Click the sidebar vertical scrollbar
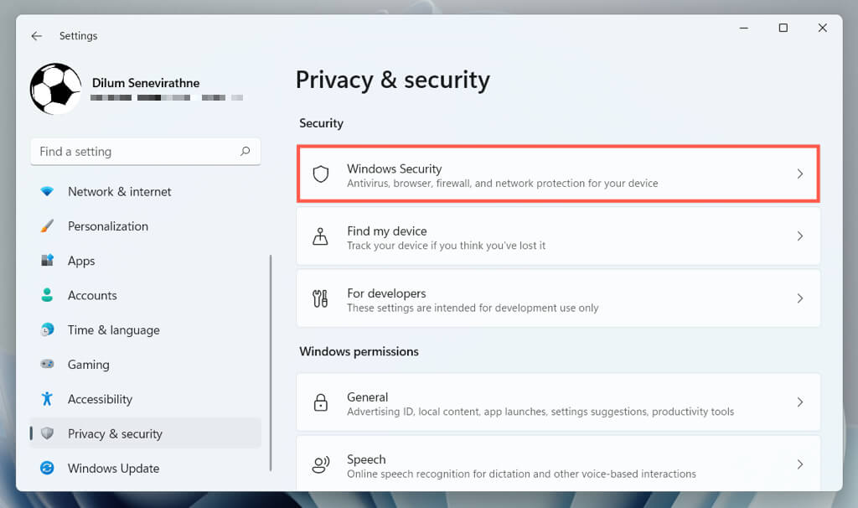This screenshot has height=508, width=858. 271,360
